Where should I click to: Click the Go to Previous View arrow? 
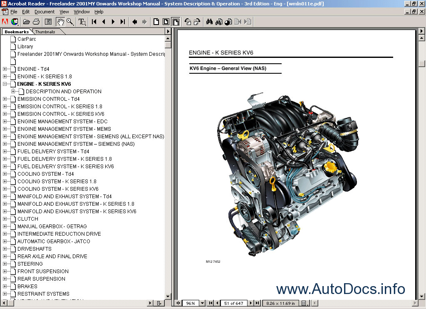134,22
